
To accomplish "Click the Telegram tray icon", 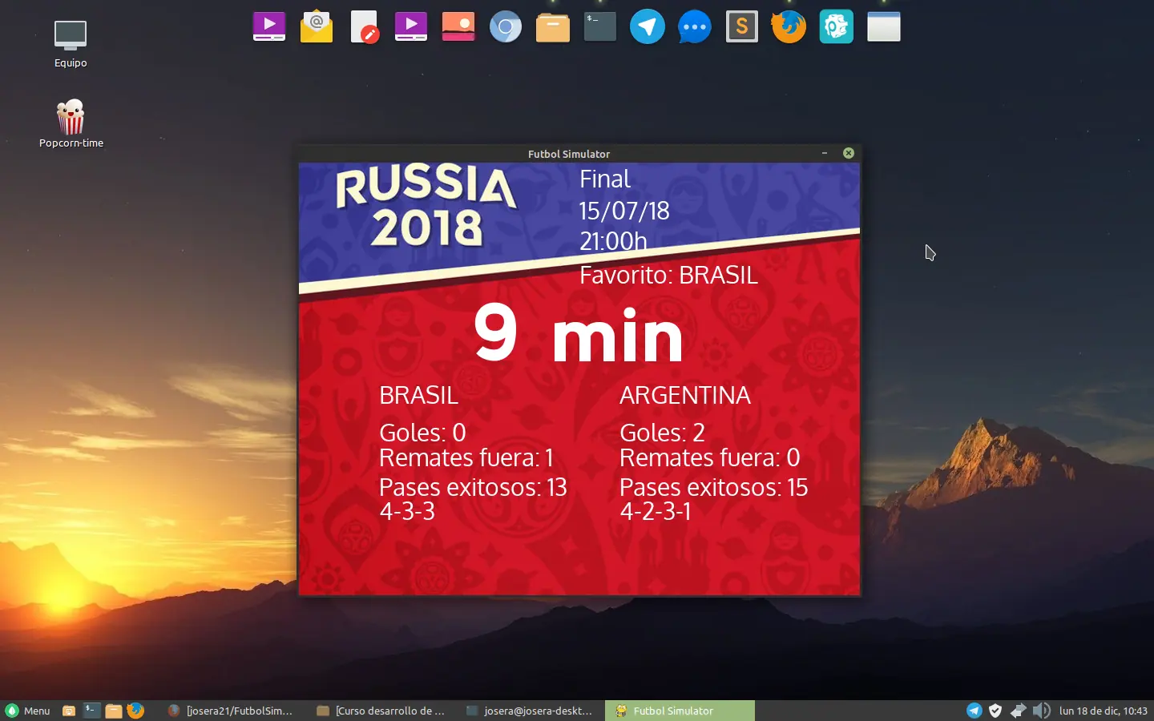I will pos(974,711).
